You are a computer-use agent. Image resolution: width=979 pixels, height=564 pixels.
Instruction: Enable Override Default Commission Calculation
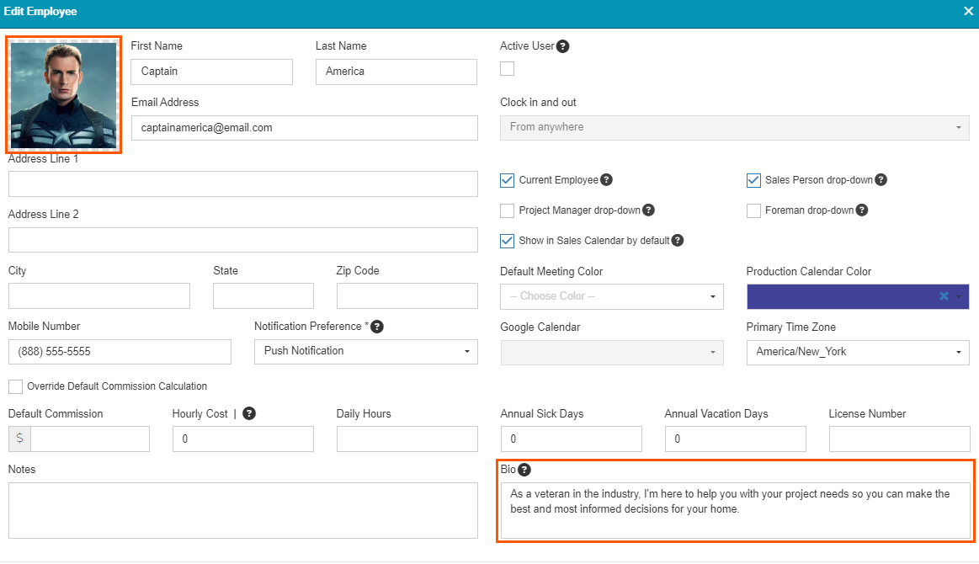point(14,386)
